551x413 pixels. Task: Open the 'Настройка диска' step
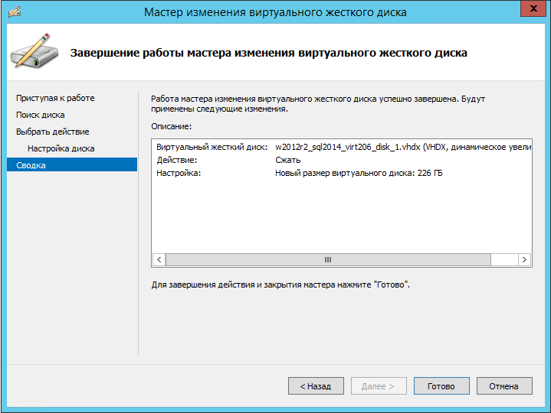pyautogui.click(x=61, y=148)
